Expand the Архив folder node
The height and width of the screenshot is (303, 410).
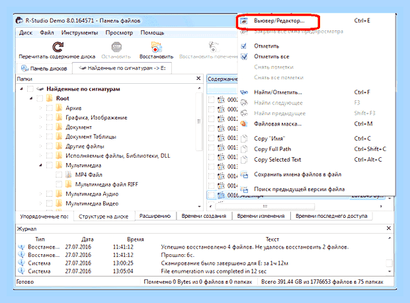pos(40,108)
